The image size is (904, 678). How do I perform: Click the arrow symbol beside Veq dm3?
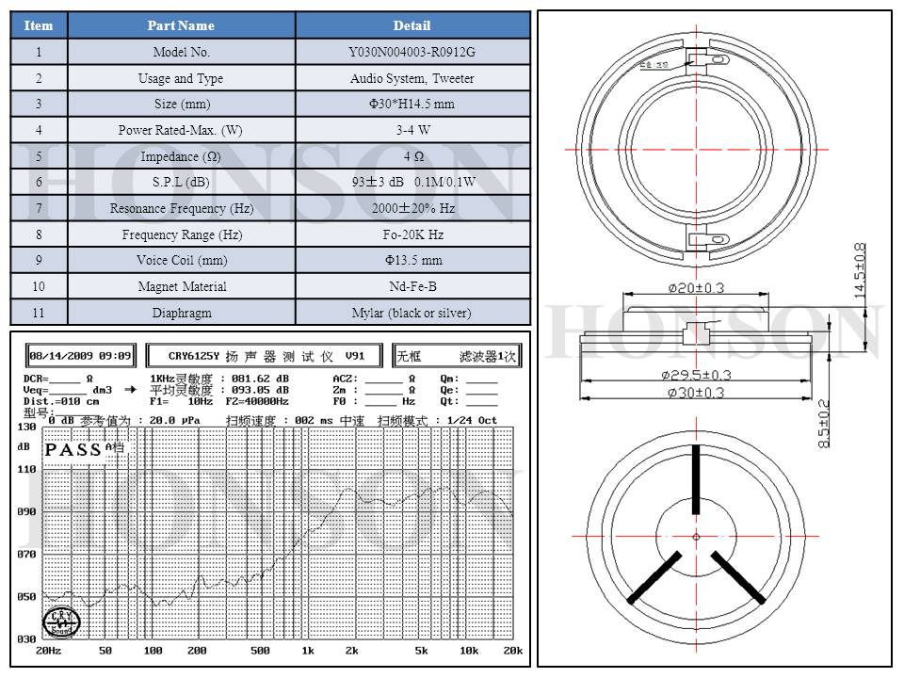pyautogui.click(x=130, y=389)
